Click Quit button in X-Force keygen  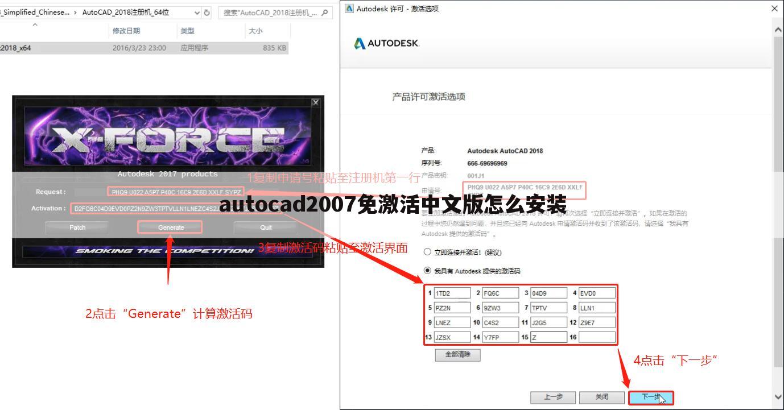(266, 227)
